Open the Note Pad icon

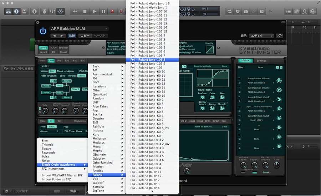pyautogui.click(x=296, y=11)
